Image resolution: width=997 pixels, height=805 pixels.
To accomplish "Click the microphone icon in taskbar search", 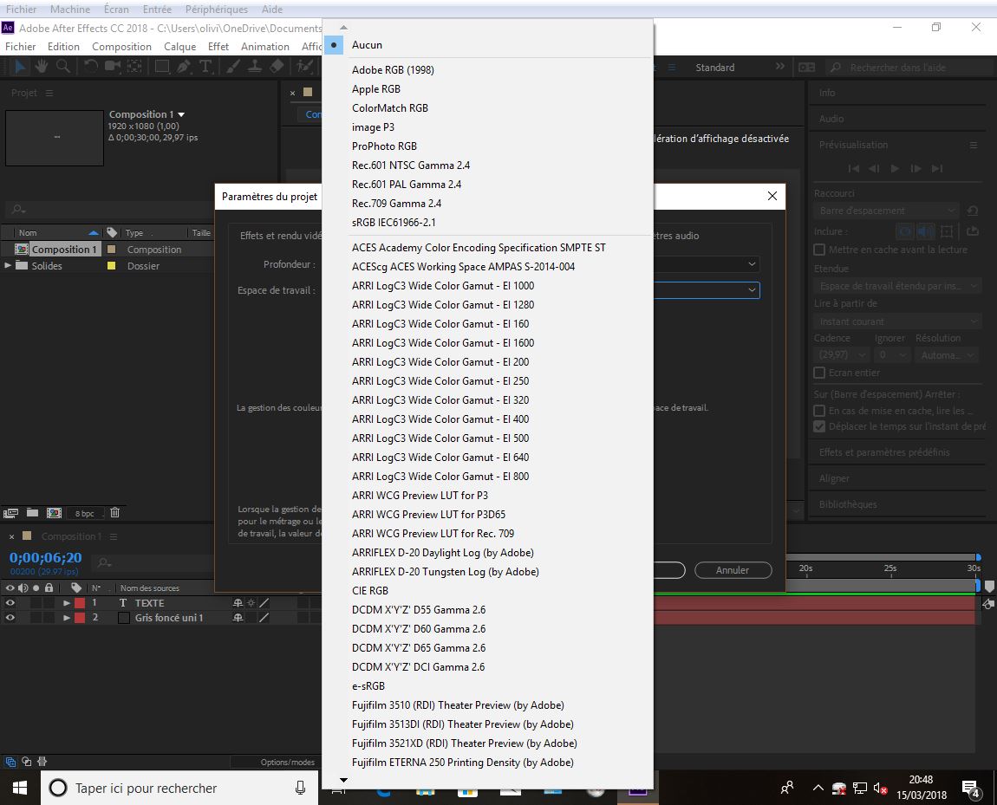I will click(x=300, y=788).
